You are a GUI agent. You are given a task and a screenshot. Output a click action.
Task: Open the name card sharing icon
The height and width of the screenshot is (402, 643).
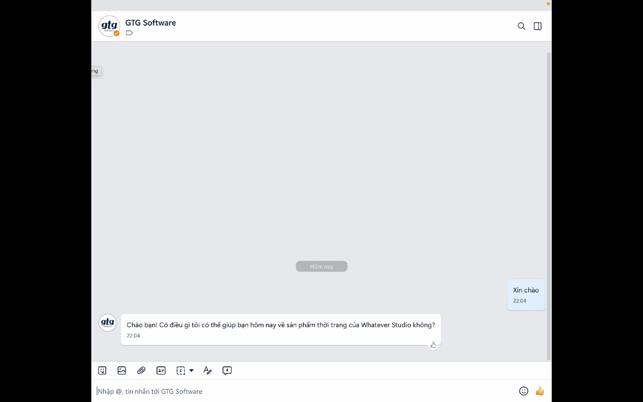point(161,370)
